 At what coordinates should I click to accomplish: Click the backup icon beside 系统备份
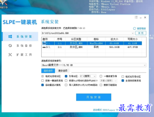(10, 46)
